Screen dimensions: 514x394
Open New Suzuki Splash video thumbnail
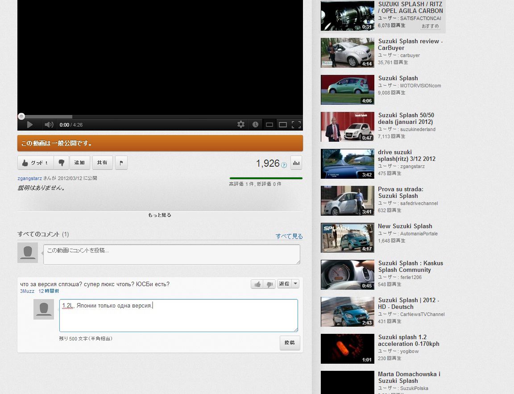click(x=348, y=238)
